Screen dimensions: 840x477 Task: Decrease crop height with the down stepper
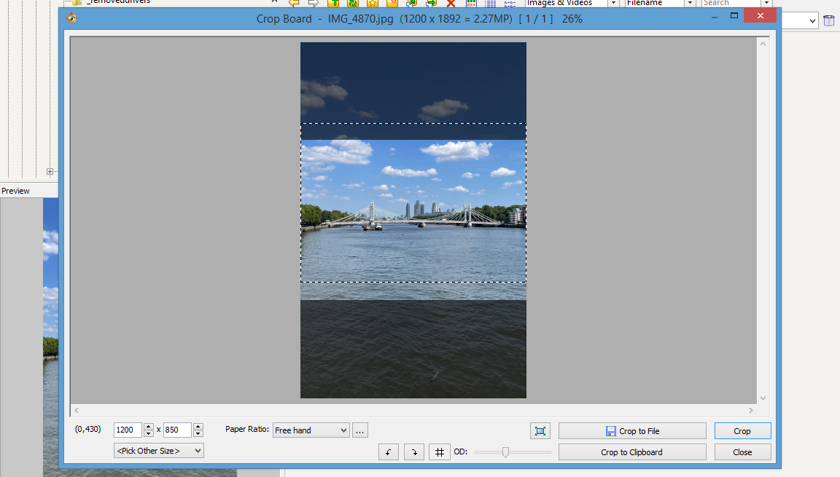point(198,433)
